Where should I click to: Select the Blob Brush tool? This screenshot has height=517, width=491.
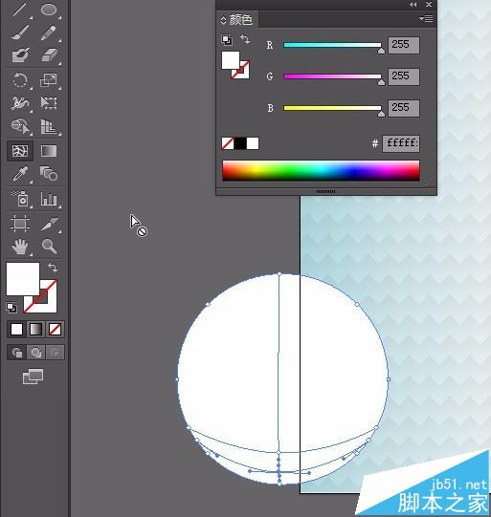pyautogui.click(x=20, y=54)
